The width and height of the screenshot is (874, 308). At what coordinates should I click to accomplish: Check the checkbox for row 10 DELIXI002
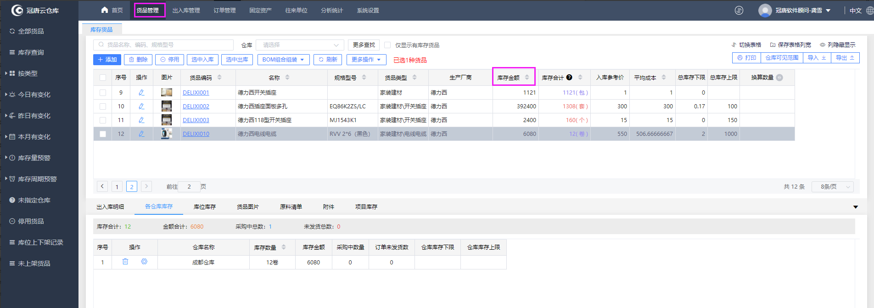[x=103, y=106]
